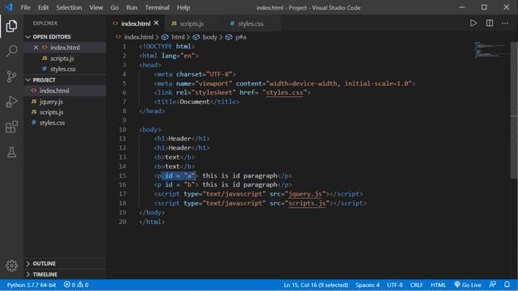Click line number 20 in gutter
518x291 pixels.
click(122, 221)
